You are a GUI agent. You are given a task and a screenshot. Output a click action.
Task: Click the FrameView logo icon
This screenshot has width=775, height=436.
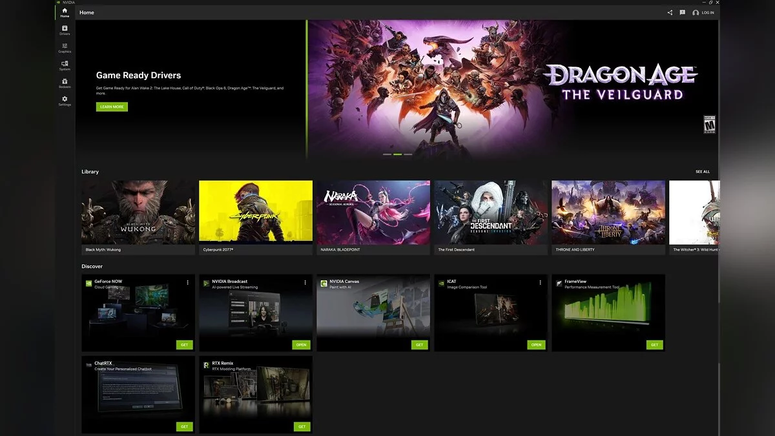(x=559, y=283)
